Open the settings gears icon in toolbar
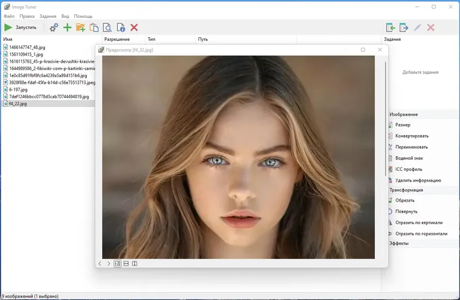The width and height of the screenshot is (460, 300). click(54, 28)
